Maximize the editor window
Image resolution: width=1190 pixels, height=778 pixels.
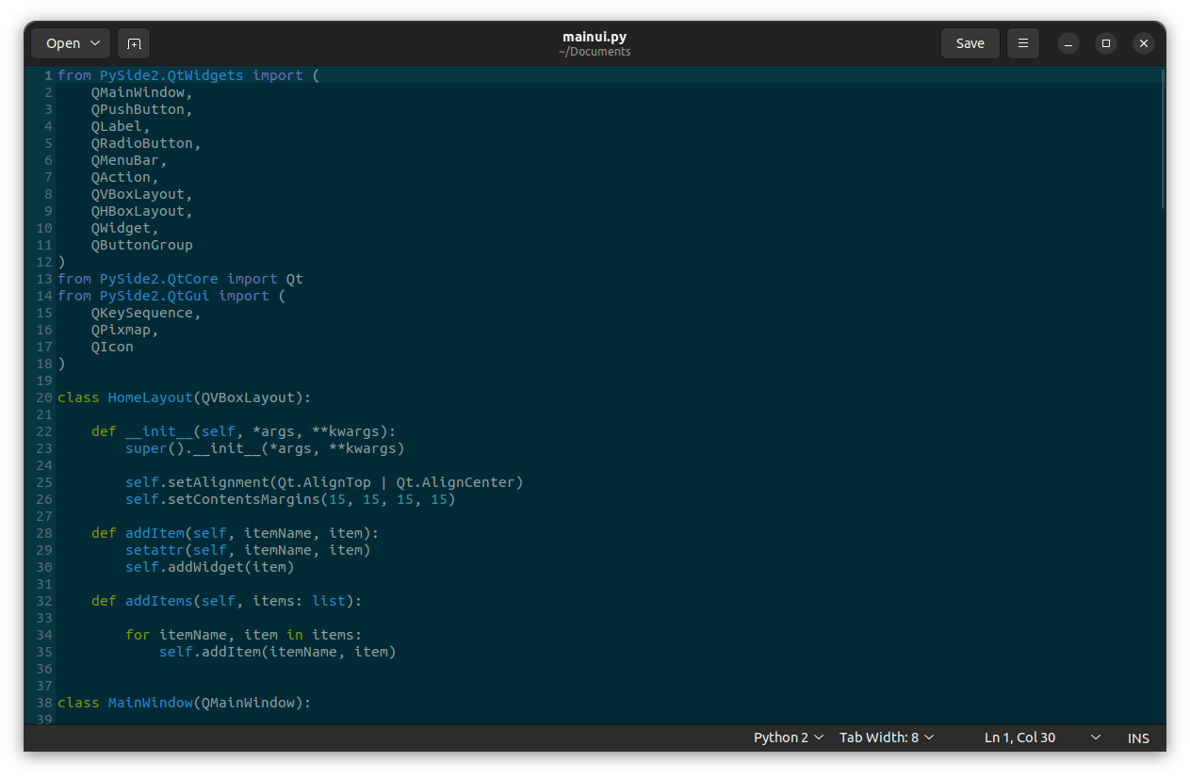[1106, 43]
